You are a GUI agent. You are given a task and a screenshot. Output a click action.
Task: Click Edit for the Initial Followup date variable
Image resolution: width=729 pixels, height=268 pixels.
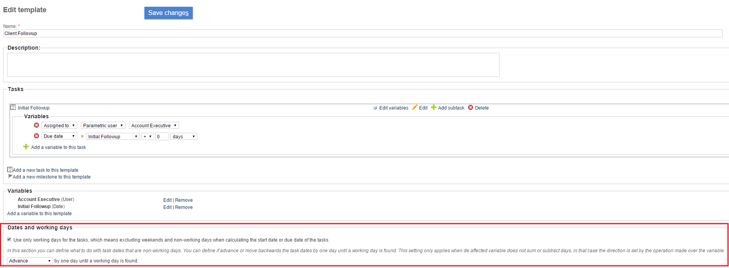click(x=167, y=207)
